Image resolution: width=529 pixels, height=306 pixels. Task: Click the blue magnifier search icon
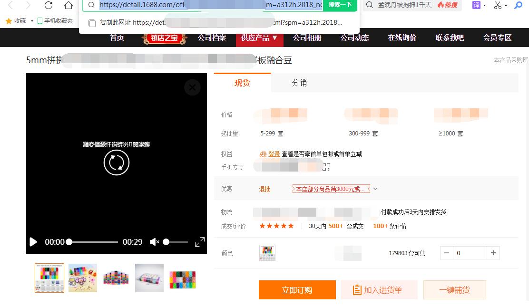[519, 5]
